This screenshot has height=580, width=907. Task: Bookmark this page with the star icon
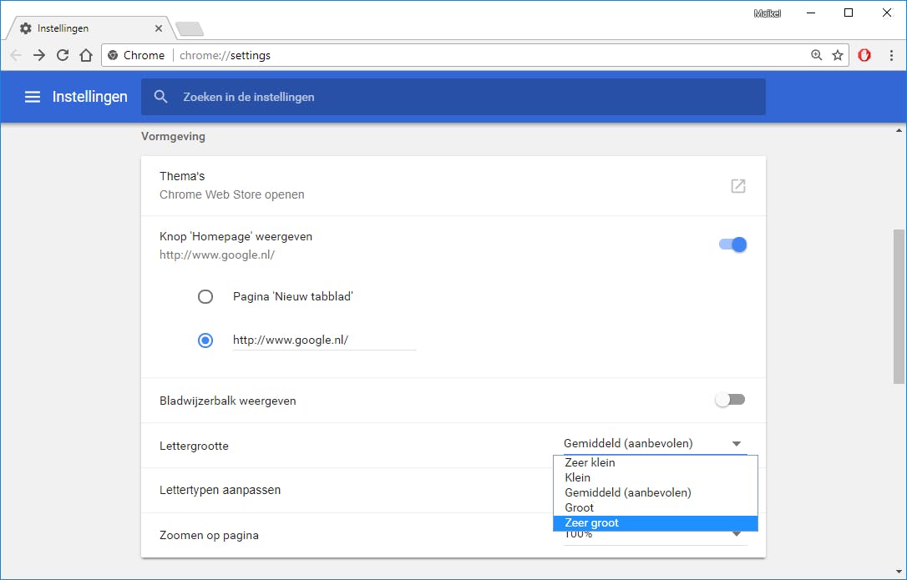point(838,55)
